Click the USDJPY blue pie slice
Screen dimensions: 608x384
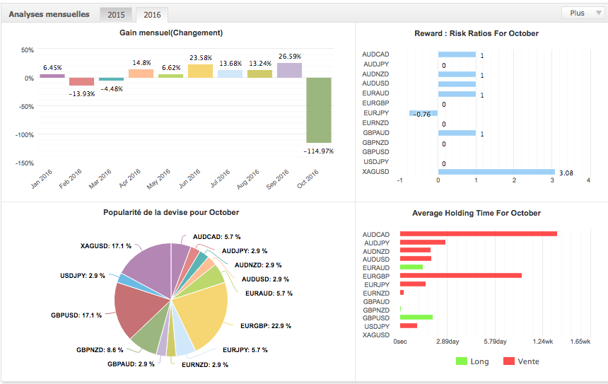click(126, 280)
